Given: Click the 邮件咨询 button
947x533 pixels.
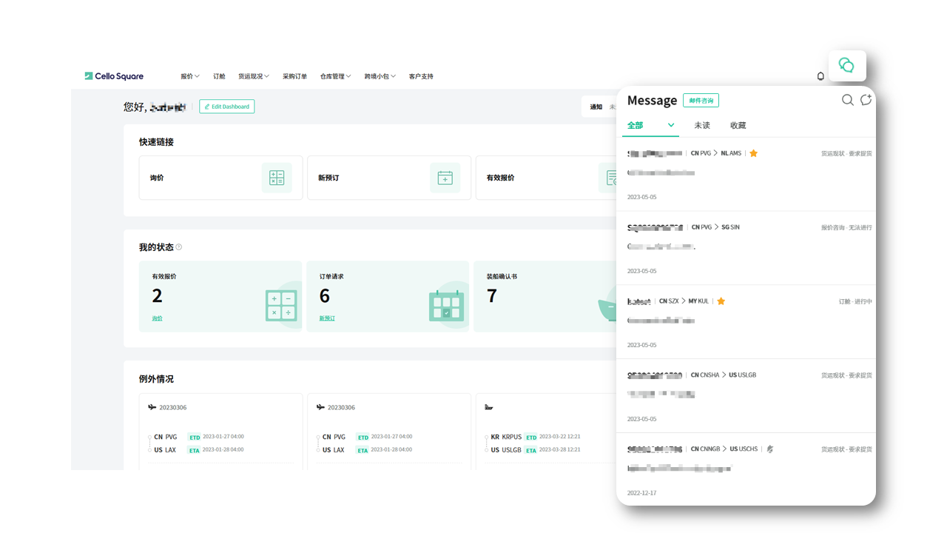Looking at the screenshot, I should pos(701,101).
